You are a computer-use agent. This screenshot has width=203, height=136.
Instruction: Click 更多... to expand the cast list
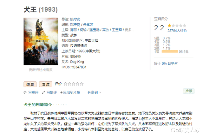point(129,30)
